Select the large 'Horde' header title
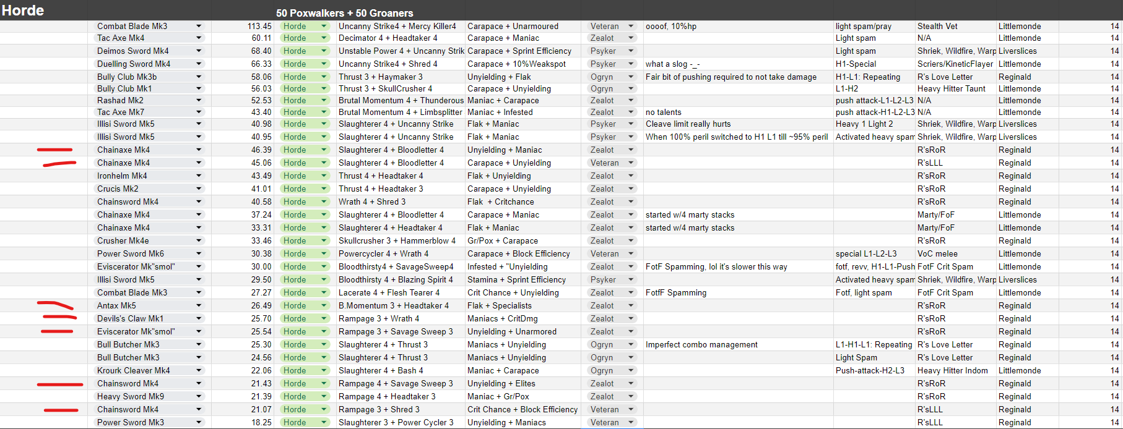Screen dimensions: 1123x429 pyautogui.click(x=23, y=11)
